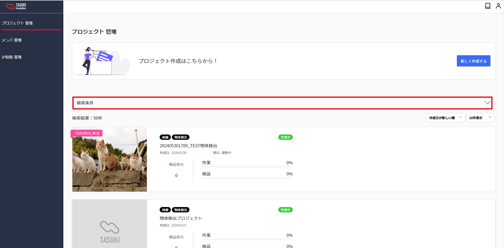Click the 画像 tag on 202405301700_TEST物体検出

click(x=165, y=137)
